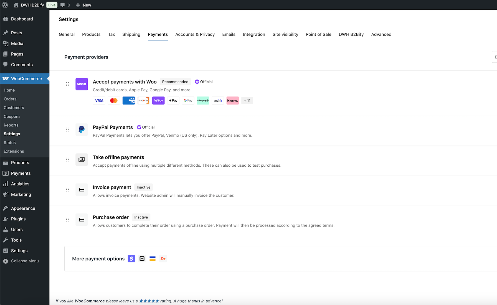Open WooCommerce Reports submenu
The width and height of the screenshot is (497, 305).
[11, 125]
